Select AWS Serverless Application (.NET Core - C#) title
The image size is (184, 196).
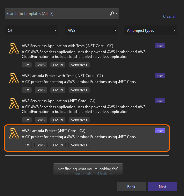pyautogui.click(x=59, y=101)
